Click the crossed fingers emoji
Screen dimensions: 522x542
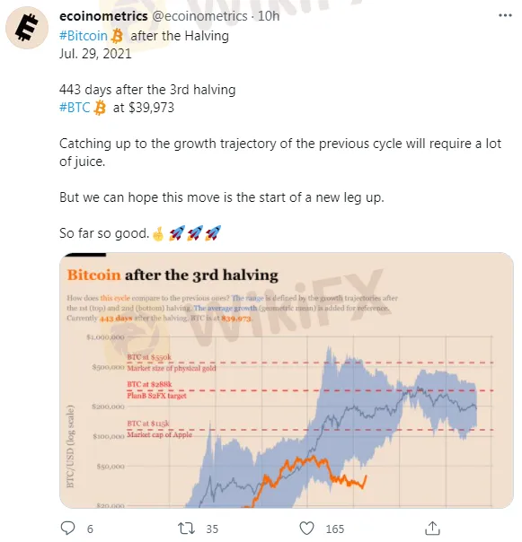click(158, 233)
